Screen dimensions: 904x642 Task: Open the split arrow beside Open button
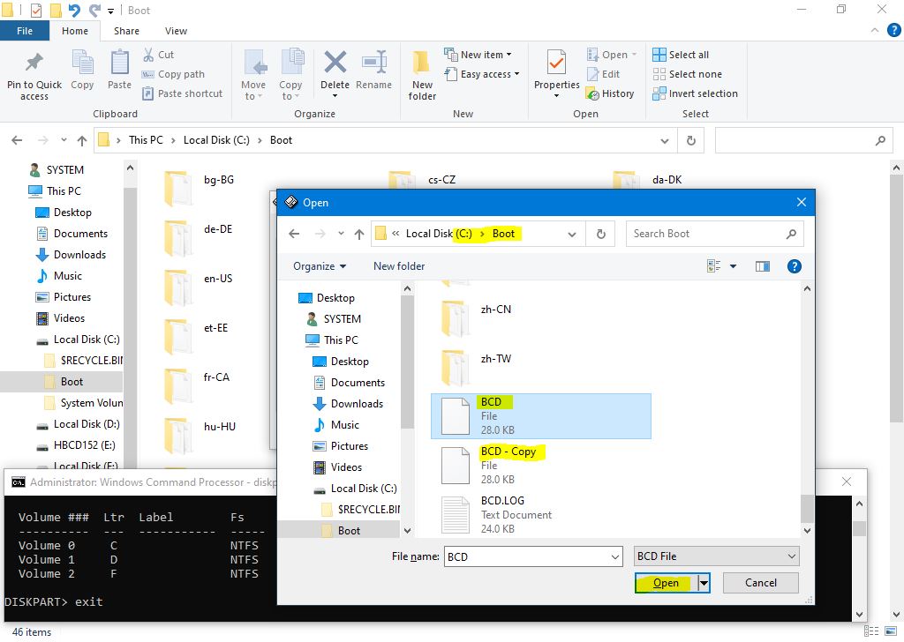point(704,583)
